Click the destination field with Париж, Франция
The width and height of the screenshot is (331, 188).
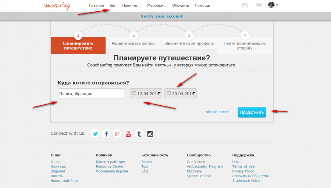click(92, 93)
